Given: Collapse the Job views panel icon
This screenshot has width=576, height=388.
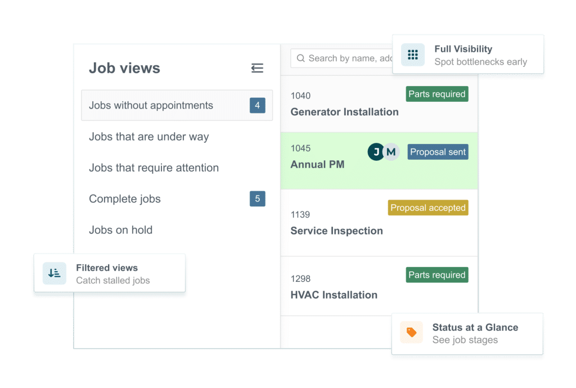Looking at the screenshot, I should (x=257, y=68).
